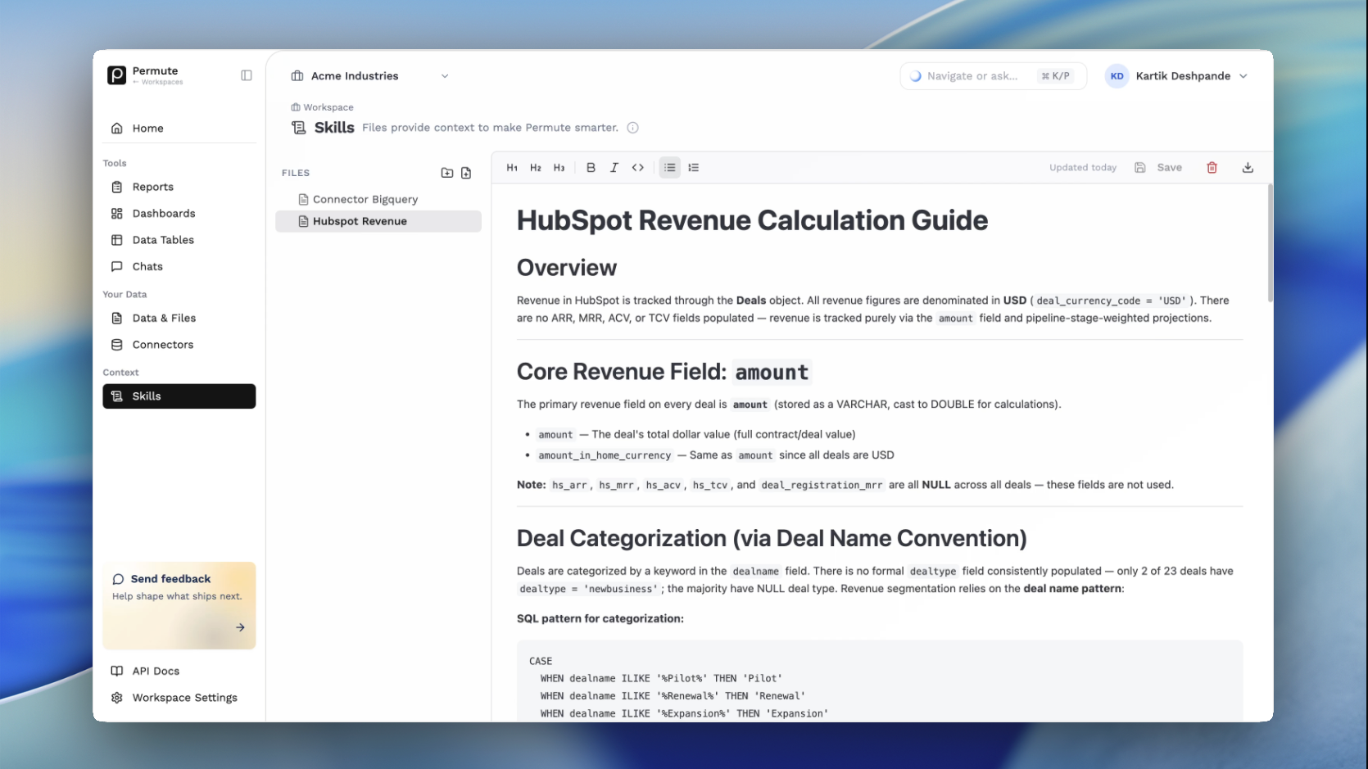Click the 'SQL pattern for categorization:' label
Screen dimensions: 1368x769
(x=600, y=618)
